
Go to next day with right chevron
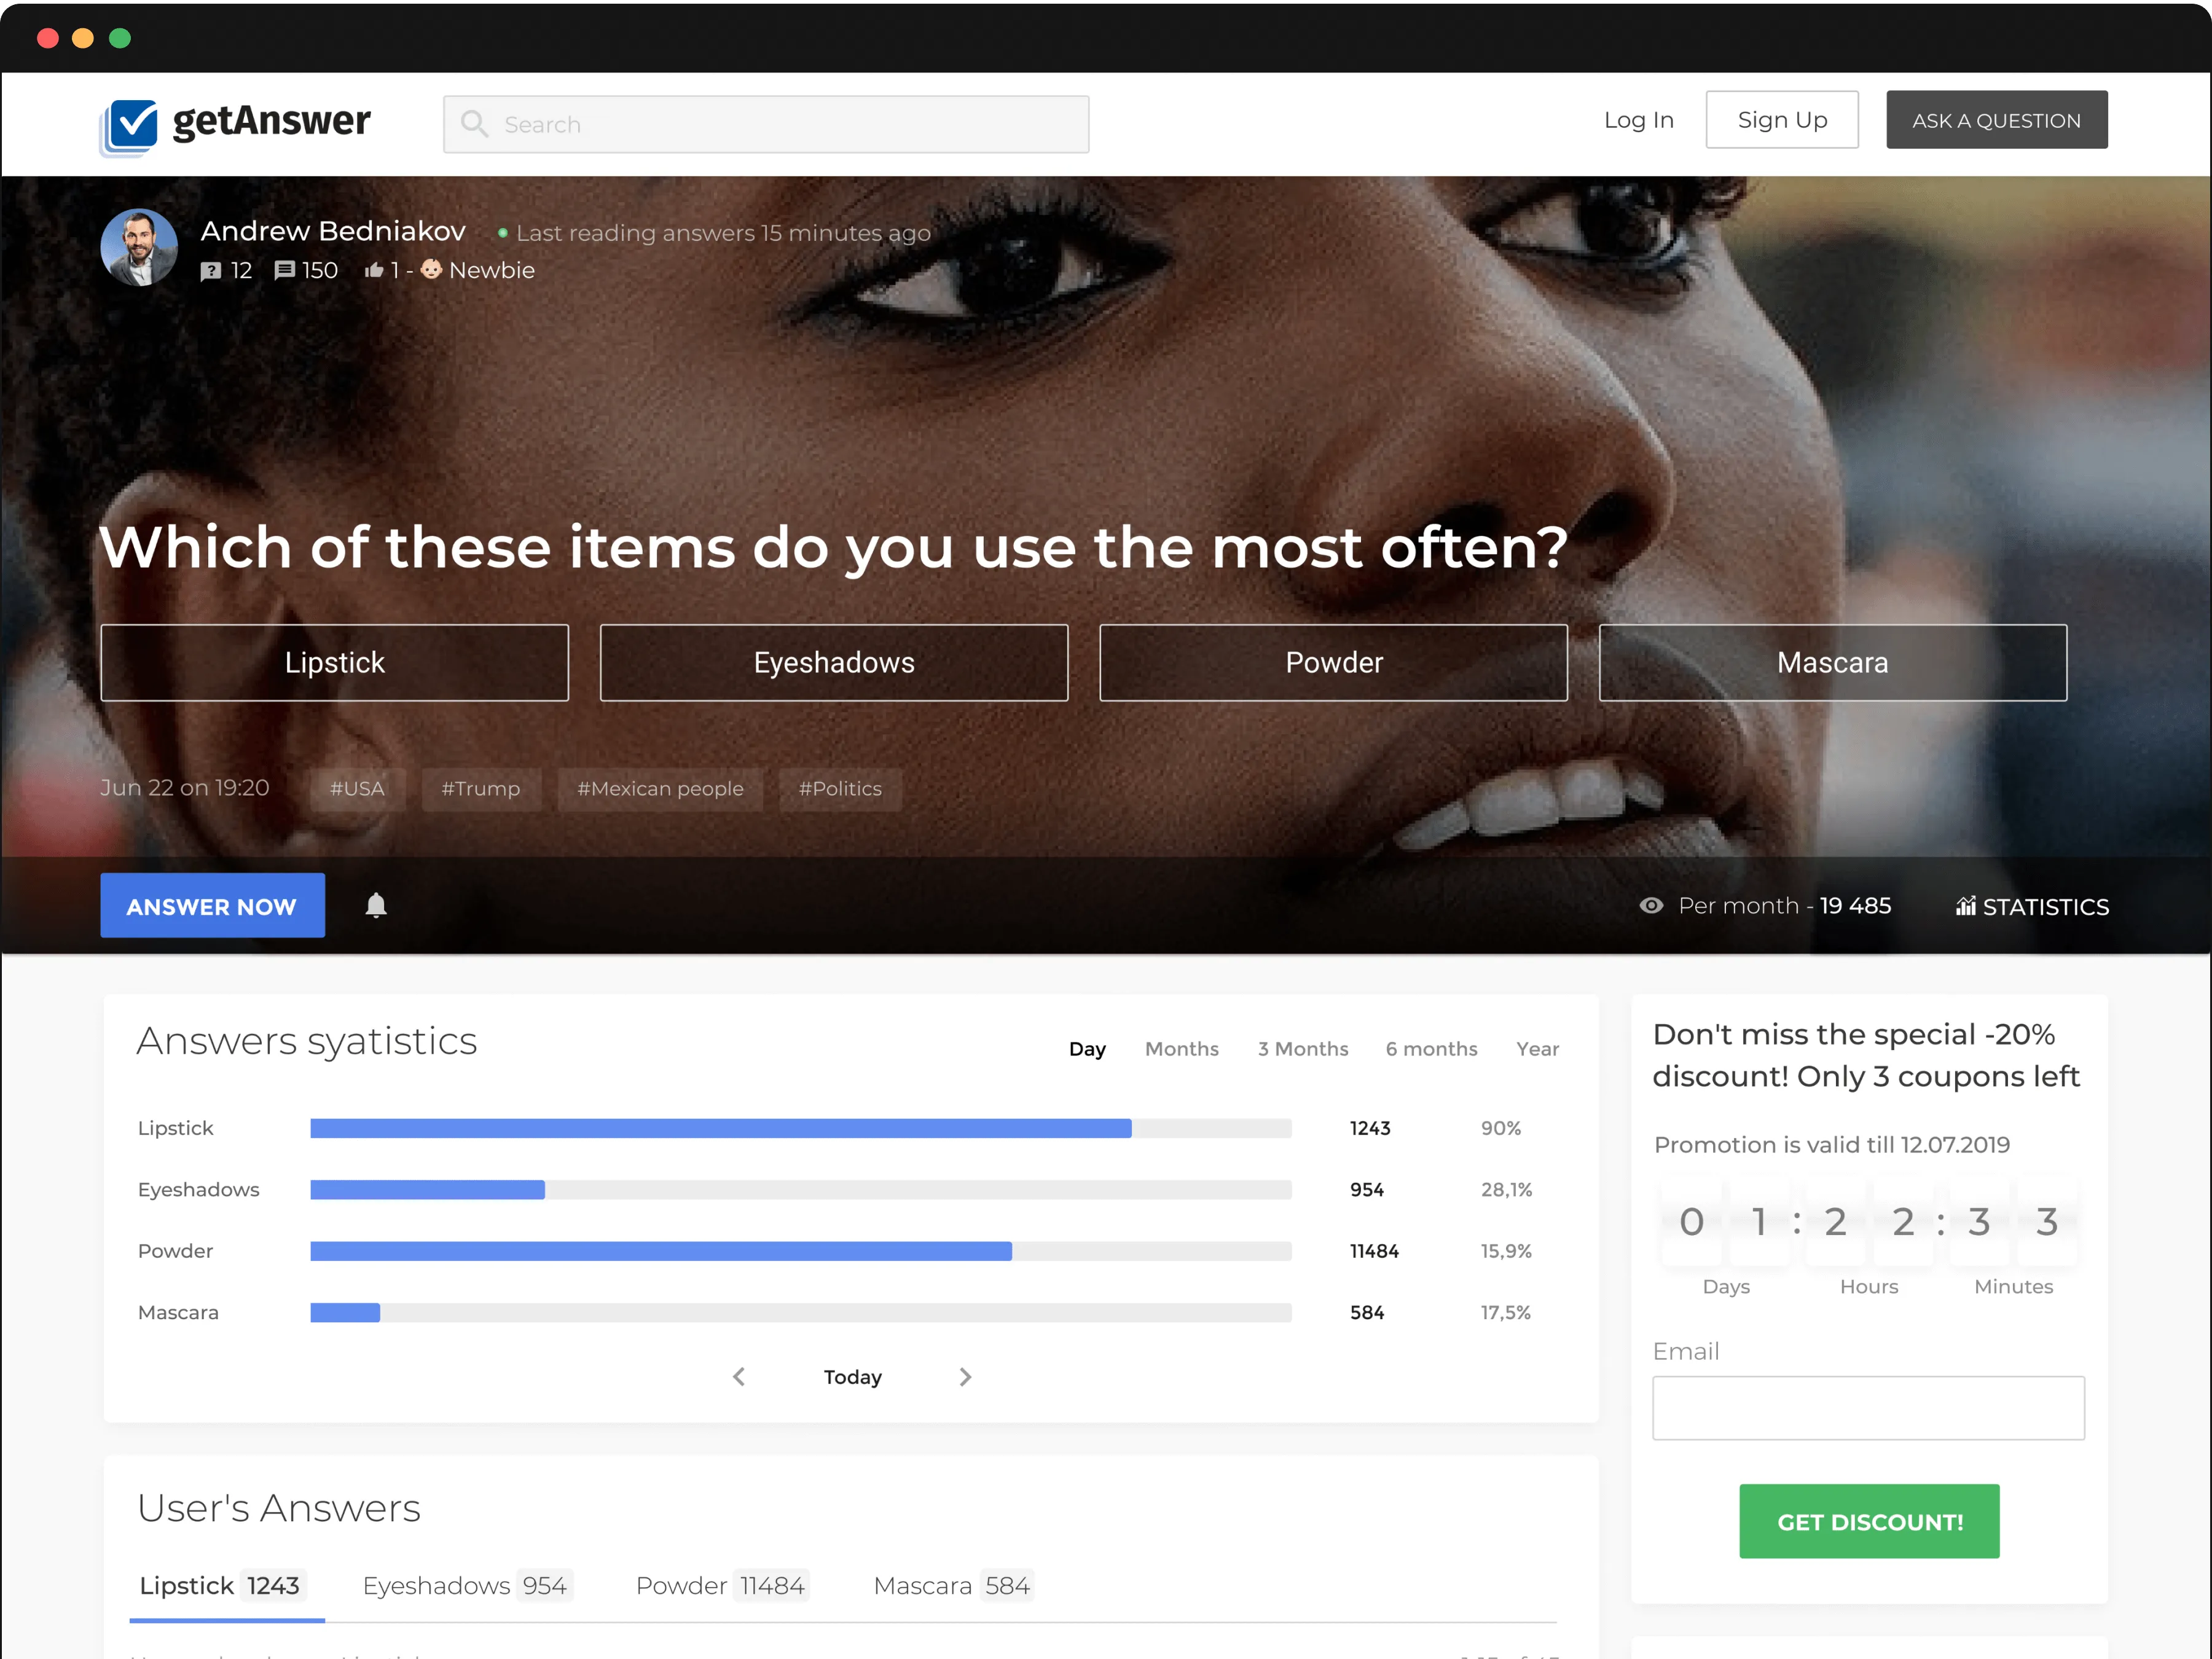(965, 1377)
